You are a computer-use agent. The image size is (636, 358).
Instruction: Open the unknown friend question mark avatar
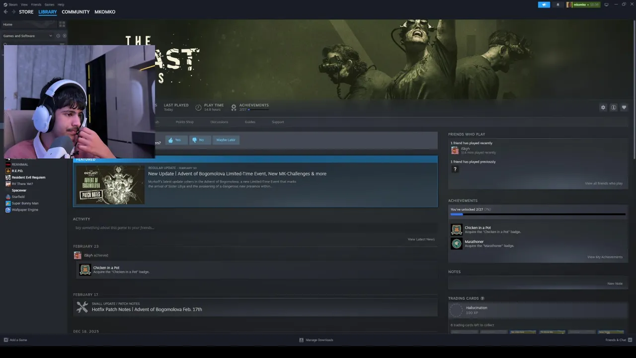click(455, 170)
